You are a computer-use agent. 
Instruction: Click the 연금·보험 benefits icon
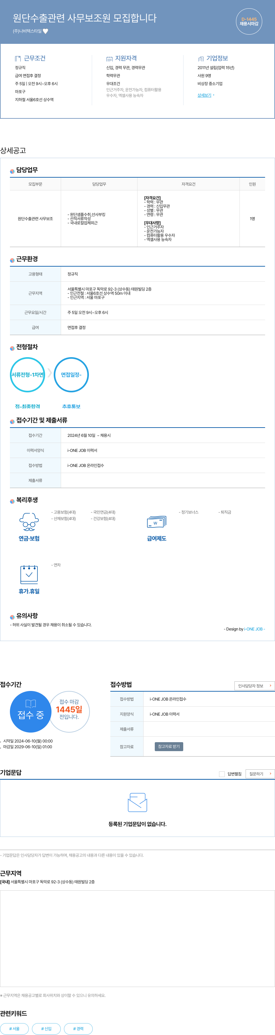(29, 522)
